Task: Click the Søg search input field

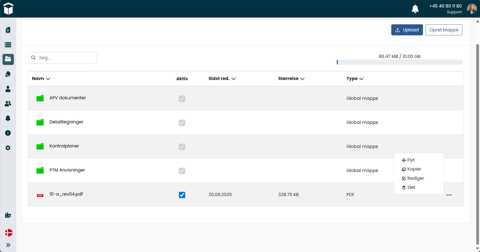Action: click(65, 58)
